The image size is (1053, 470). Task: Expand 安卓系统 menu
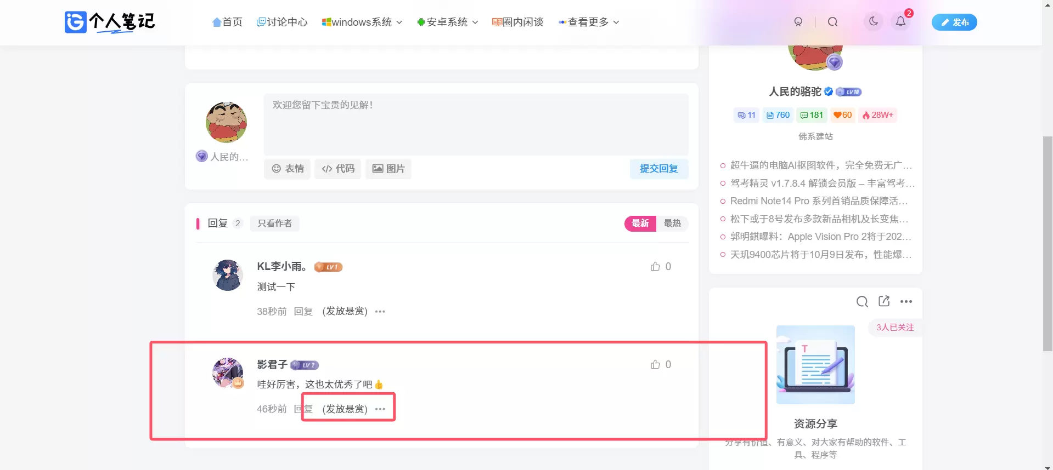447,22
